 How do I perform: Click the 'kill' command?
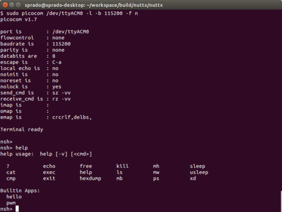[x=122, y=166]
